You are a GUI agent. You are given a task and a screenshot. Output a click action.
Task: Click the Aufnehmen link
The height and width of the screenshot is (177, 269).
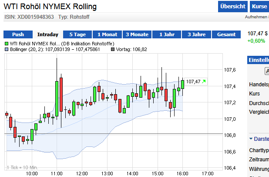(x=257, y=17)
